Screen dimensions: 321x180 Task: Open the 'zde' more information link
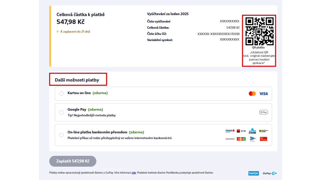134,172
